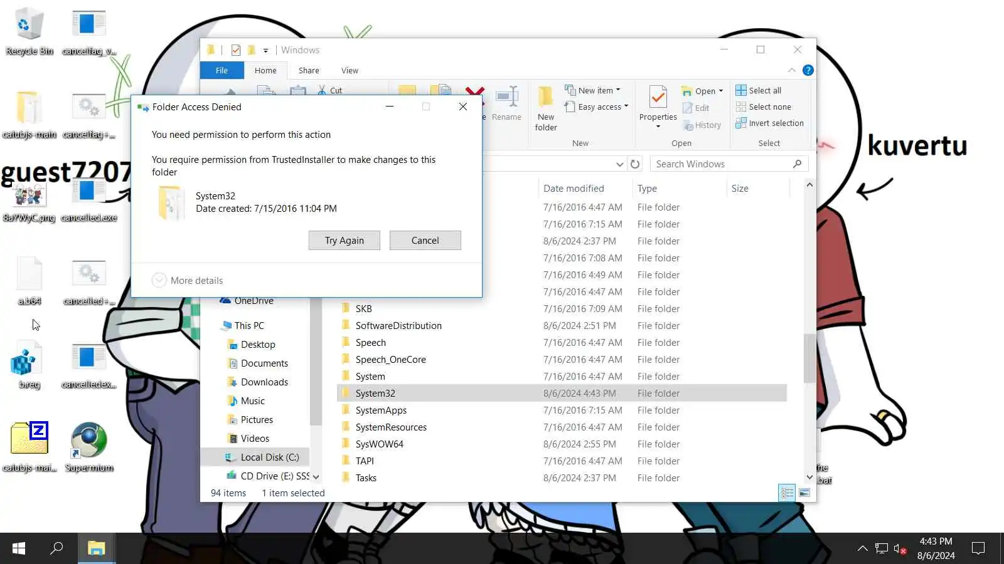Click the navigation pane scrollbar thumb
The height and width of the screenshot is (564, 1004).
[x=316, y=360]
